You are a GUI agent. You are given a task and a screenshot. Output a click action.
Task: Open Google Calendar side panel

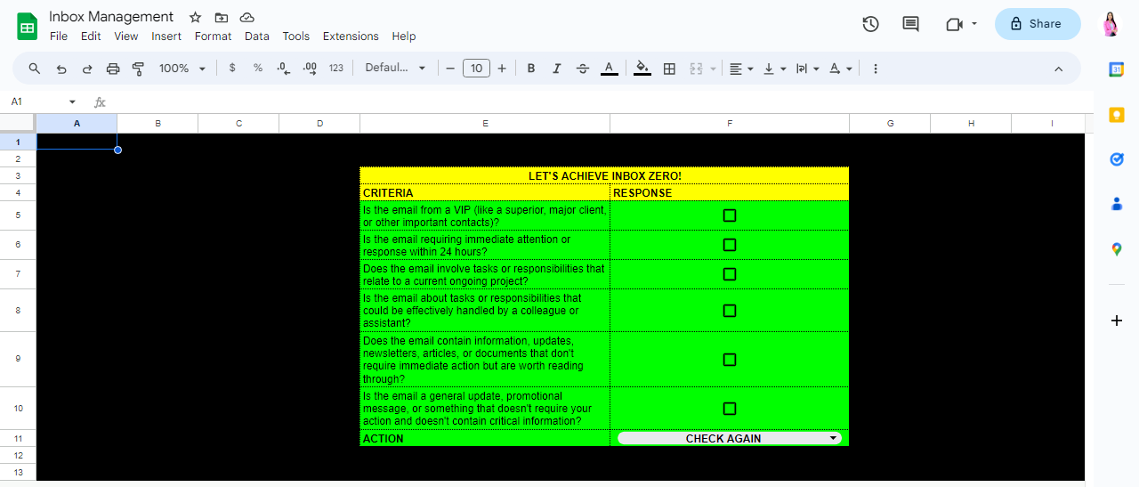(x=1117, y=69)
